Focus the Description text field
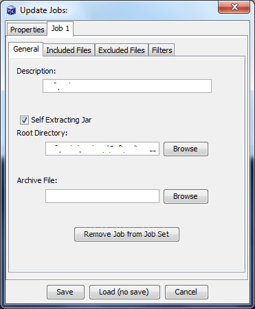 tap(127, 86)
